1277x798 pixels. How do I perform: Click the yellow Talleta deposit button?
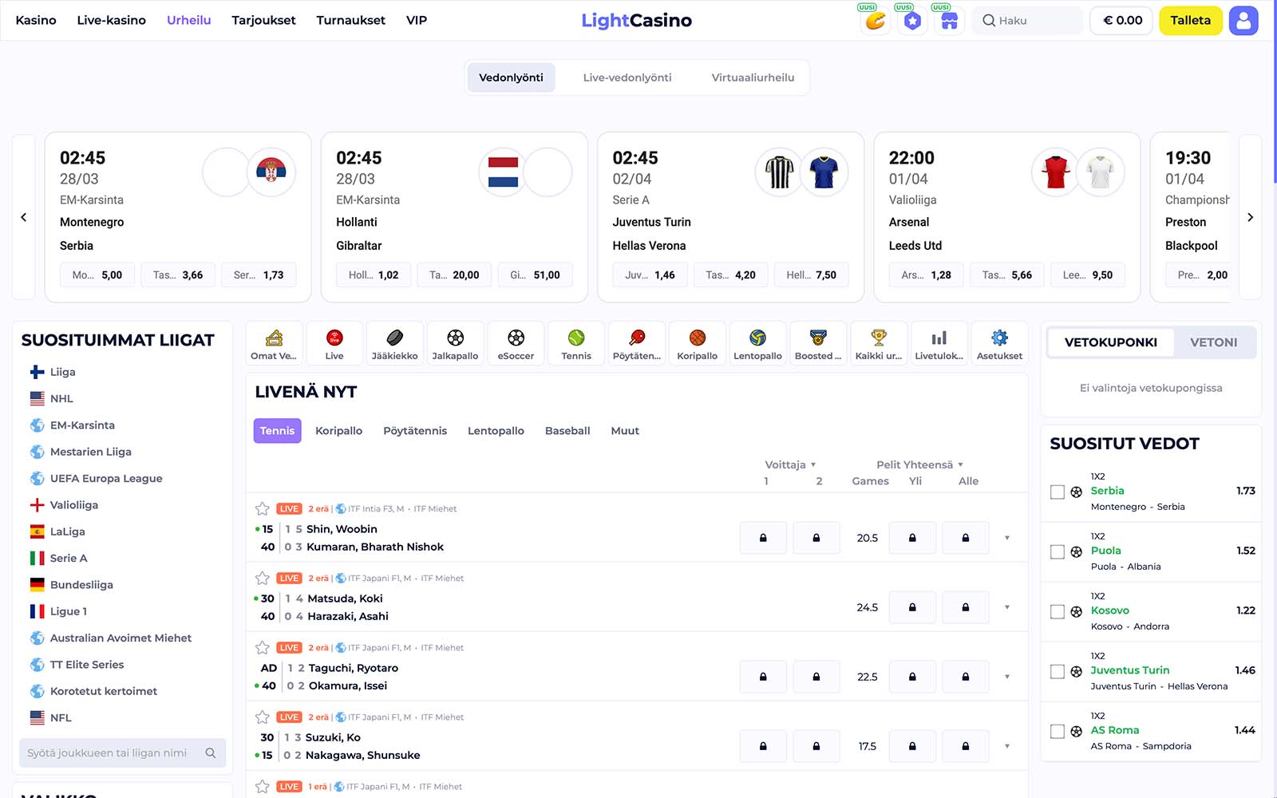point(1190,21)
